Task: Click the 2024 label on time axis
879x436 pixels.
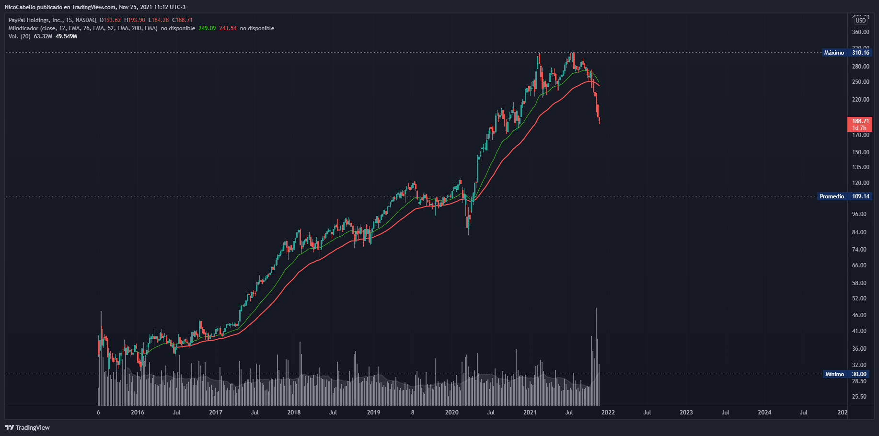Action: [764, 413]
